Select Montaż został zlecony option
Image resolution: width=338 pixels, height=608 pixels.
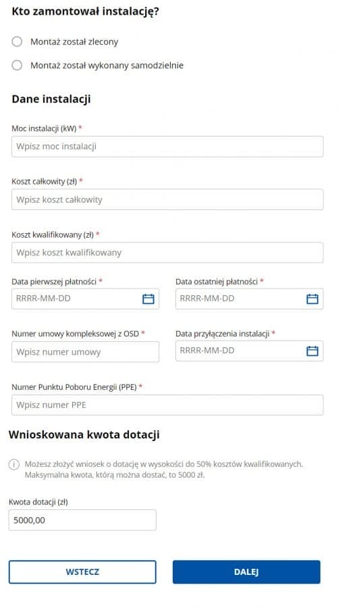point(17,41)
